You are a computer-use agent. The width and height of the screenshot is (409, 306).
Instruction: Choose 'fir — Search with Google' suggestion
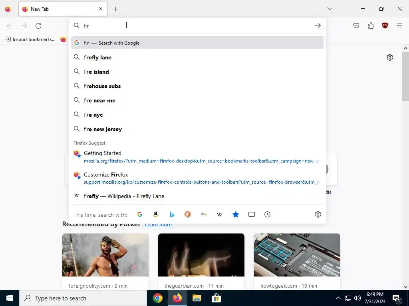(x=197, y=43)
